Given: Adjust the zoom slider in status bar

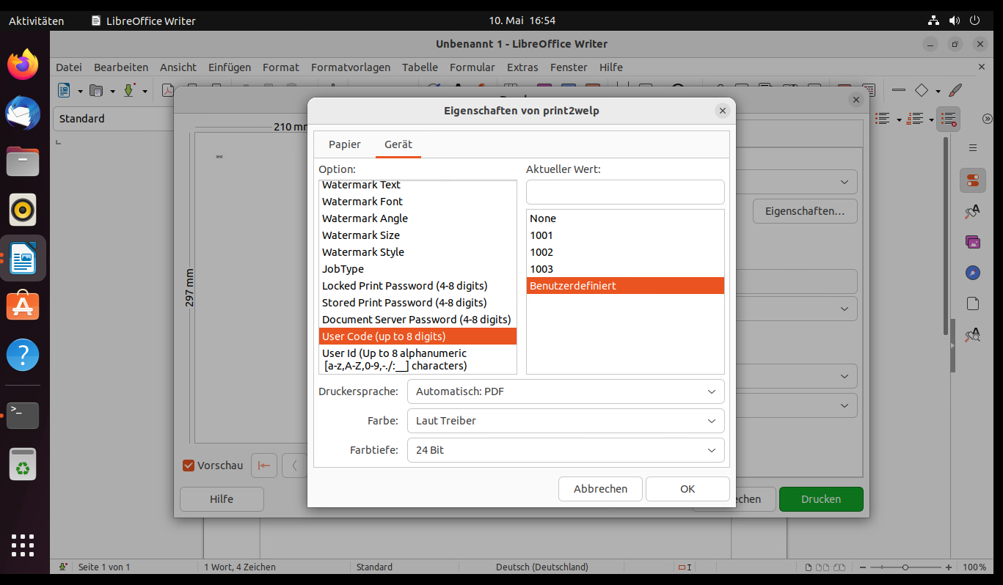Looking at the screenshot, I should tap(904, 567).
